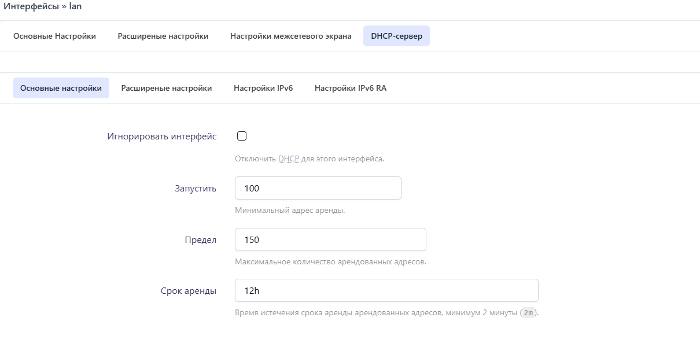The width and height of the screenshot is (700, 343).
Task: Tick the Игнорировать интерфейс checkbox
Action: click(x=242, y=136)
